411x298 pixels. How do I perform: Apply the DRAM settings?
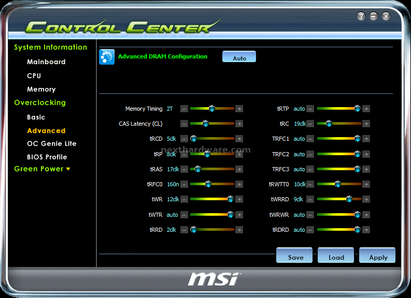click(x=377, y=255)
